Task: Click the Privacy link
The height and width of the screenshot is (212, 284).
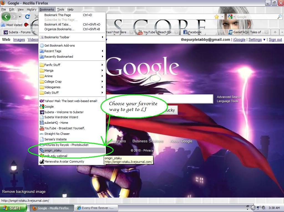Action: click(148, 150)
